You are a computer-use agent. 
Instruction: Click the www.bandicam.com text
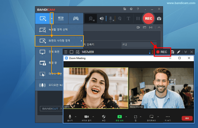[181, 3]
